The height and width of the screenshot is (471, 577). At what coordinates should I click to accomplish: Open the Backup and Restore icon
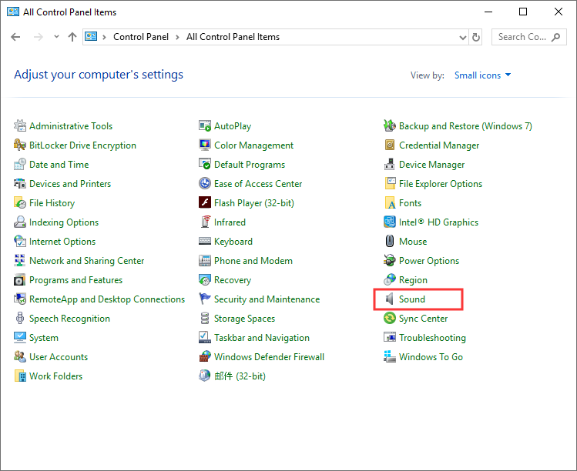click(390, 125)
